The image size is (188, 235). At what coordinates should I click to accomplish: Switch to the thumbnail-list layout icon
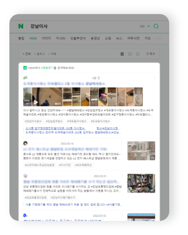tap(130, 54)
